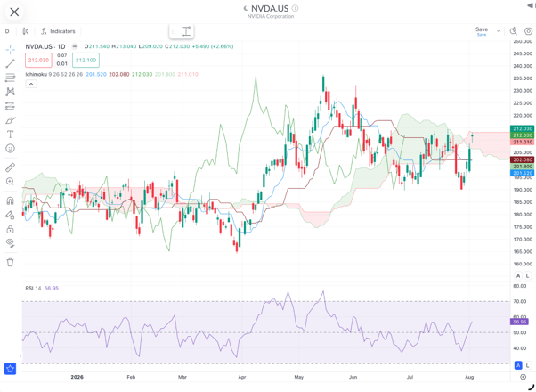This screenshot has height=392, width=536.
Task: Click the back arrow at top right
Action: tap(532, 5)
